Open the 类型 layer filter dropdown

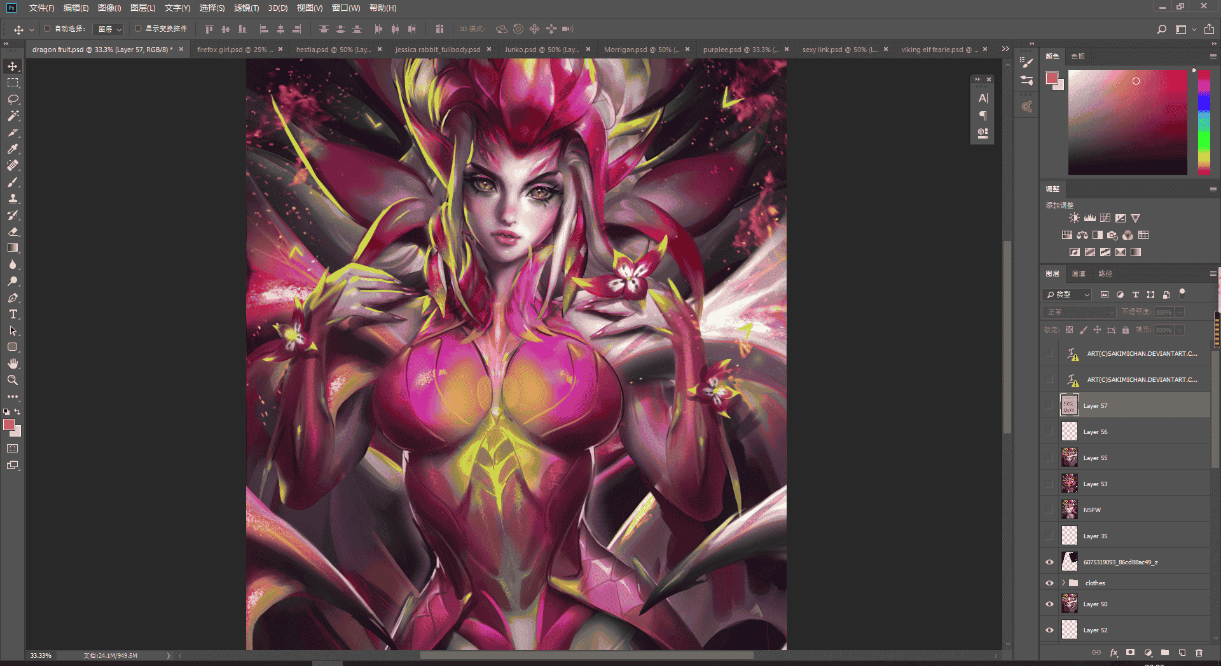click(x=1067, y=294)
